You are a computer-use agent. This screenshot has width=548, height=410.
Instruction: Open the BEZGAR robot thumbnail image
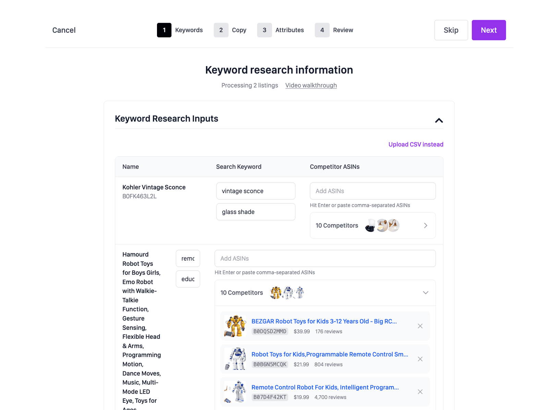pyautogui.click(x=235, y=326)
